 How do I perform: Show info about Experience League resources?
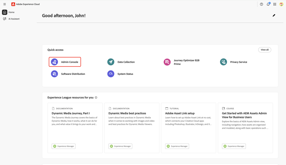(96, 97)
